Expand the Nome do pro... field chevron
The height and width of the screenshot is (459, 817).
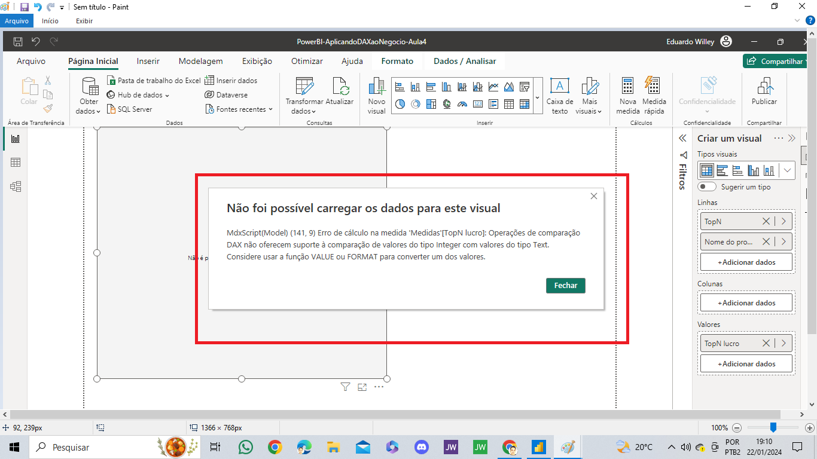[784, 242]
